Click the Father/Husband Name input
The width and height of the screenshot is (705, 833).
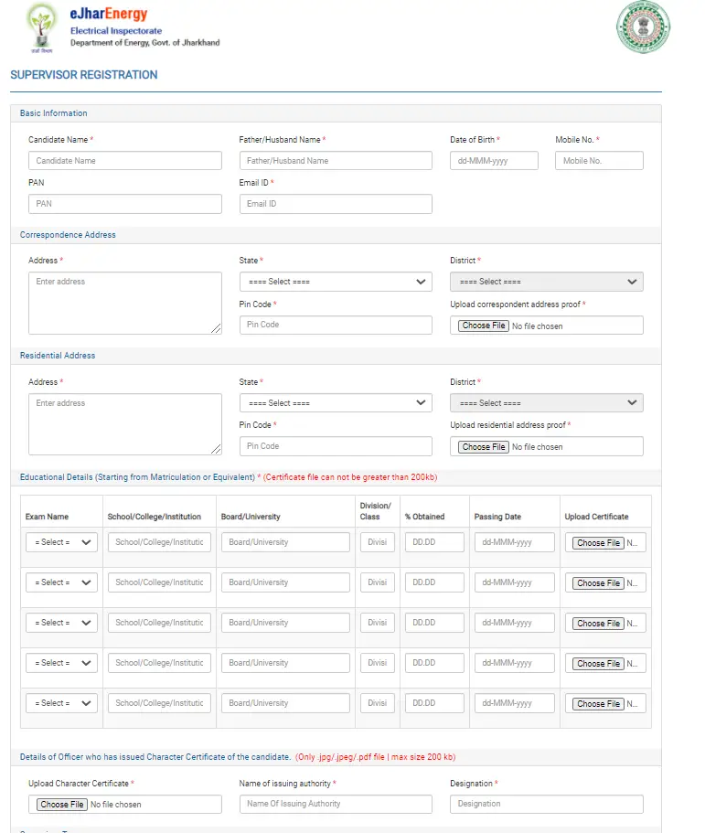coord(336,161)
